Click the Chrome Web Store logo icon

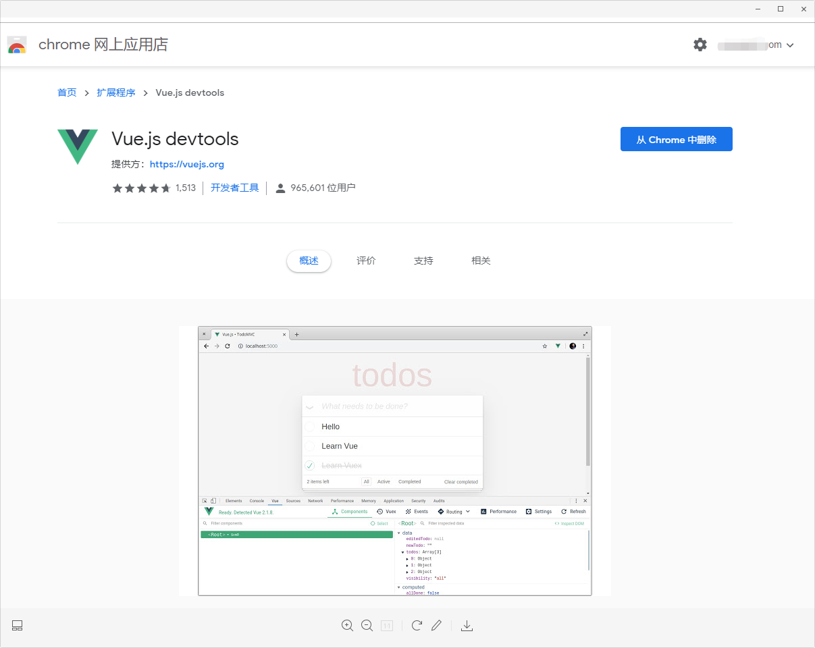click(x=17, y=45)
